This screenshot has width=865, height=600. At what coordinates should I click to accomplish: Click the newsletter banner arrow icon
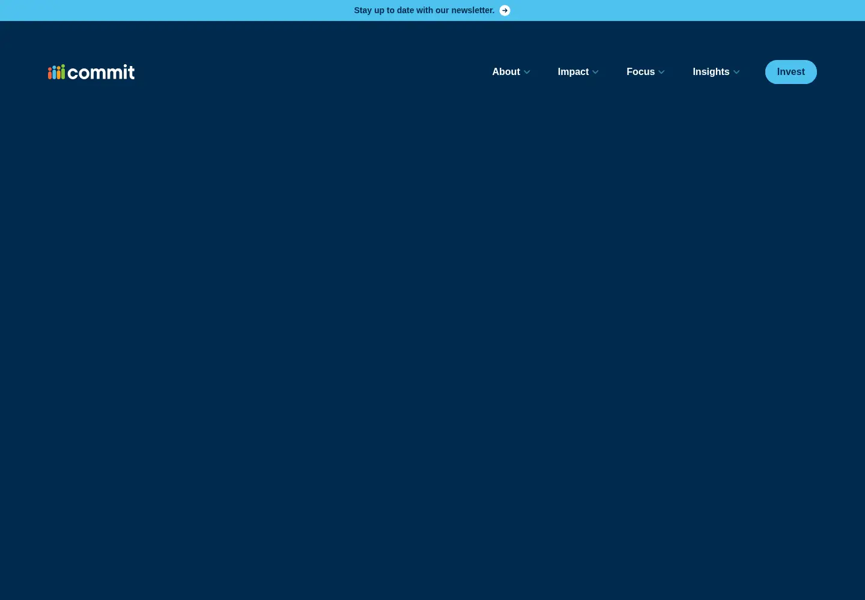[x=505, y=10]
